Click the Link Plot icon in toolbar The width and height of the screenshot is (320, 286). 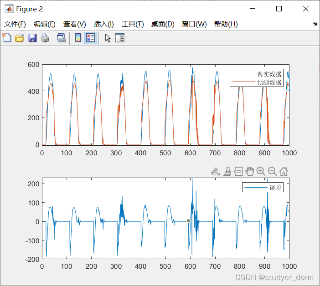[61, 38]
